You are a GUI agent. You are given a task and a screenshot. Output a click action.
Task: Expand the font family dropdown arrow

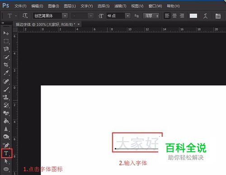click(65, 16)
